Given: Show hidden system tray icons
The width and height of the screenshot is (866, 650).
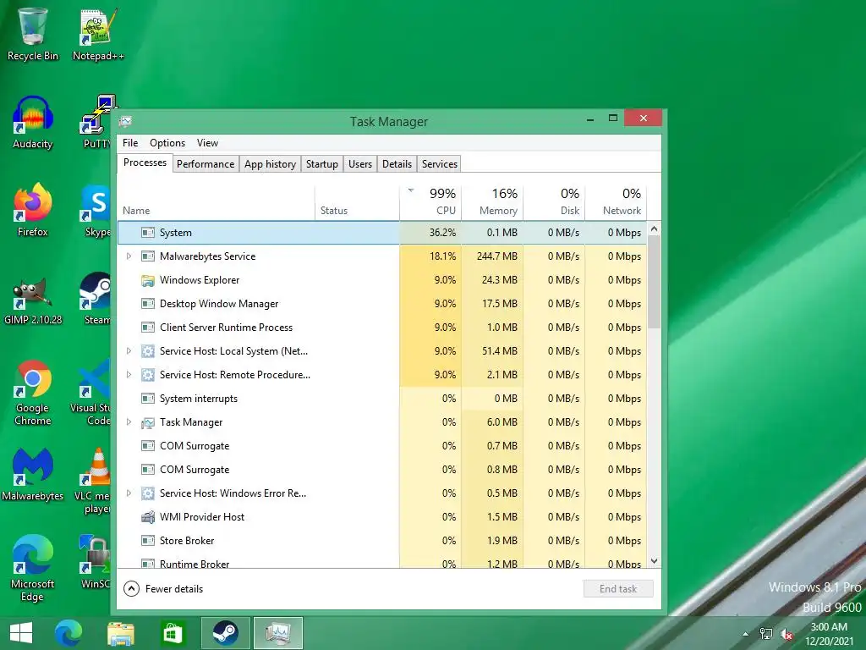Looking at the screenshot, I should tap(746, 634).
